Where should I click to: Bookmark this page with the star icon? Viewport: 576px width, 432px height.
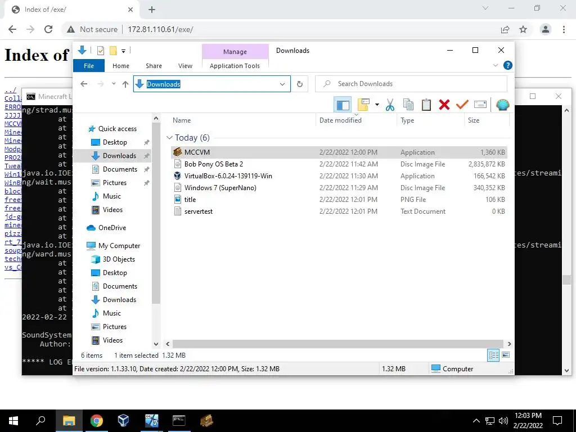(x=523, y=29)
